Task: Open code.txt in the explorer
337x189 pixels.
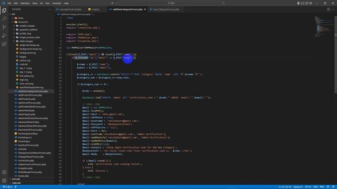Action: 23,64
